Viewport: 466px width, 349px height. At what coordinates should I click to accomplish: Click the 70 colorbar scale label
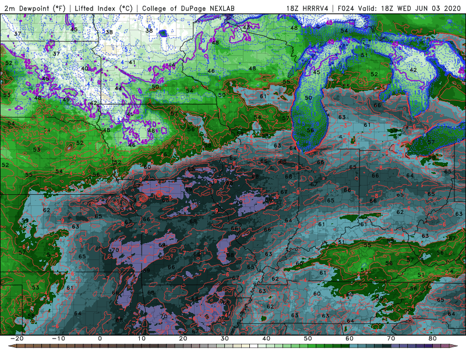point(391,339)
